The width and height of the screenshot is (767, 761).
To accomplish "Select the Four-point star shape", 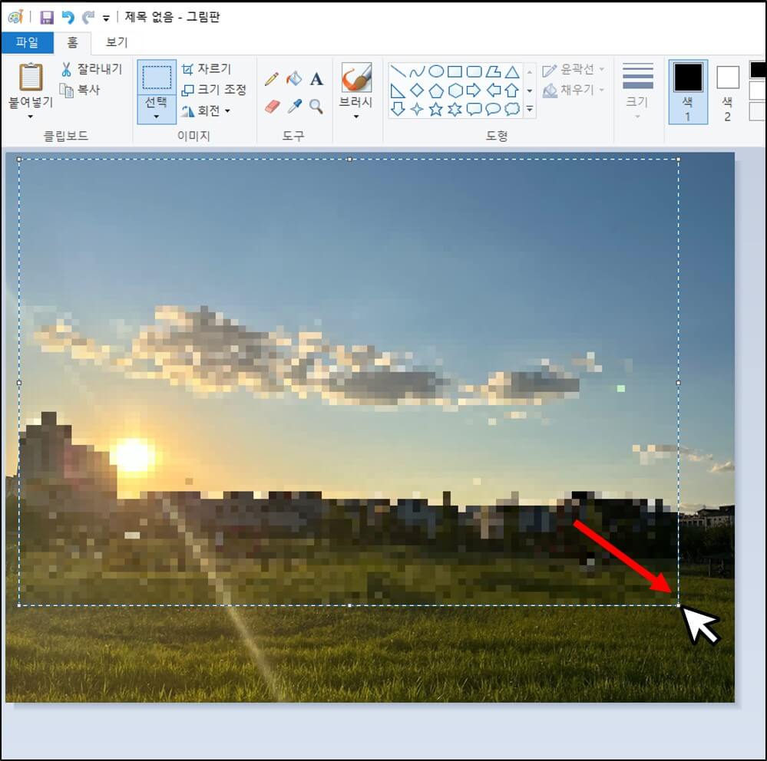I will tap(417, 109).
